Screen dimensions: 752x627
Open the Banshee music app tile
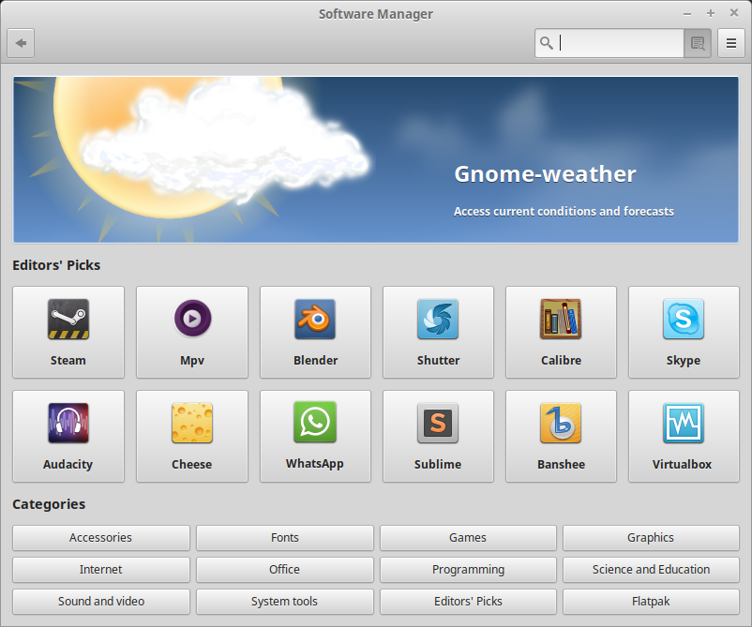click(561, 436)
